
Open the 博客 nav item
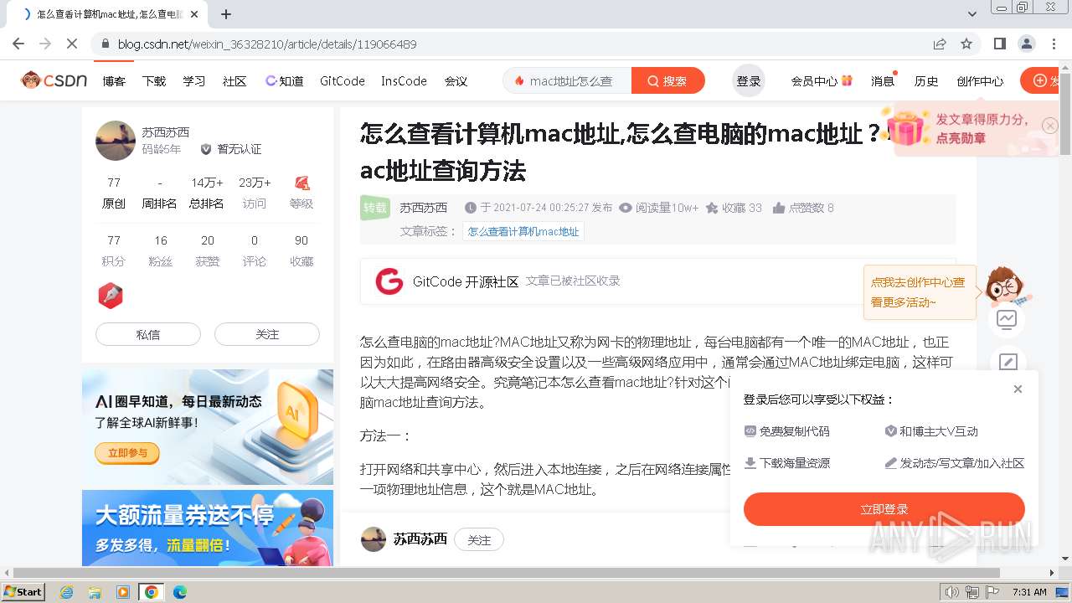115,81
